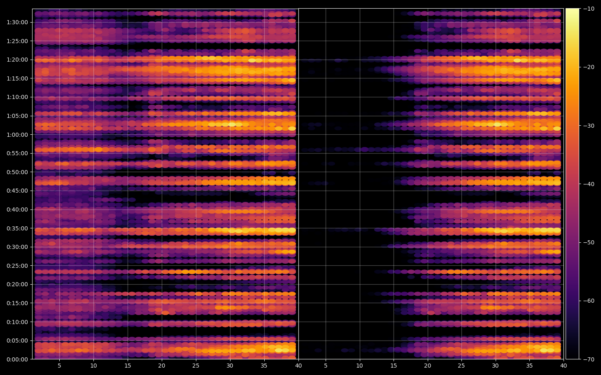
Task: Click the 1:05:00 y-axis time label
Action: pos(17,116)
